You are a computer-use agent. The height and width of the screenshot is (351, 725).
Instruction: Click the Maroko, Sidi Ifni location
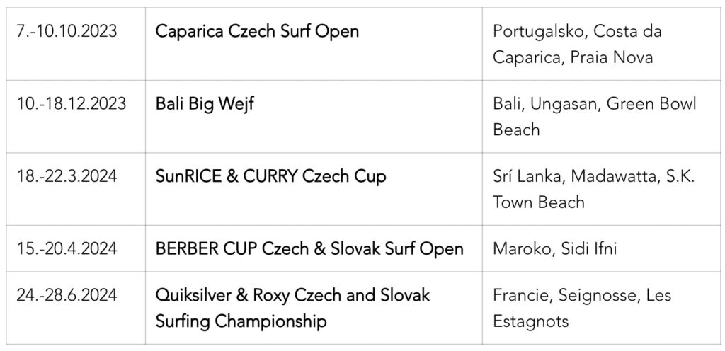click(555, 249)
